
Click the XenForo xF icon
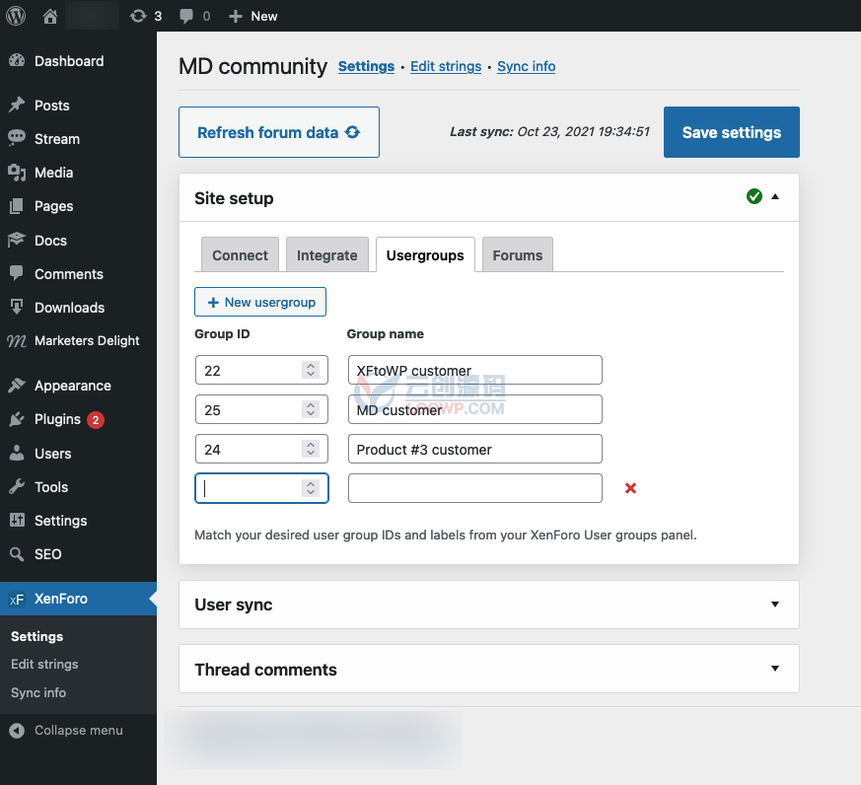click(x=17, y=599)
